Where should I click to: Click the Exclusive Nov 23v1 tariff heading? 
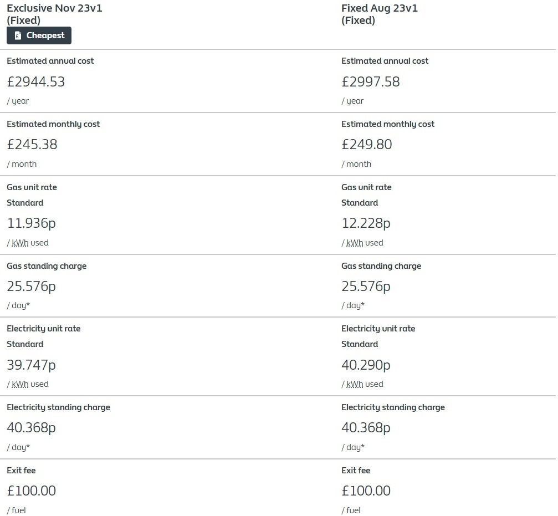click(x=54, y=14)
